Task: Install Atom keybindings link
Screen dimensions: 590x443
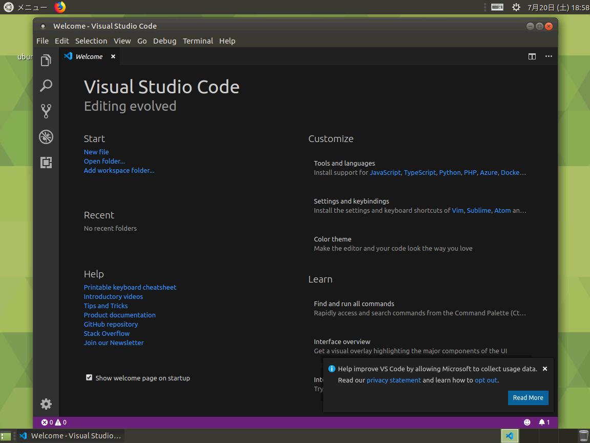Action: coord(502,211)
